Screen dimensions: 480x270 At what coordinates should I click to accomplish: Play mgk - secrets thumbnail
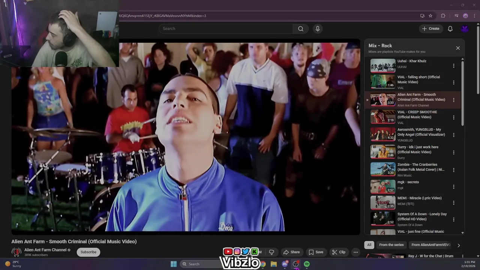coord(383,186)
